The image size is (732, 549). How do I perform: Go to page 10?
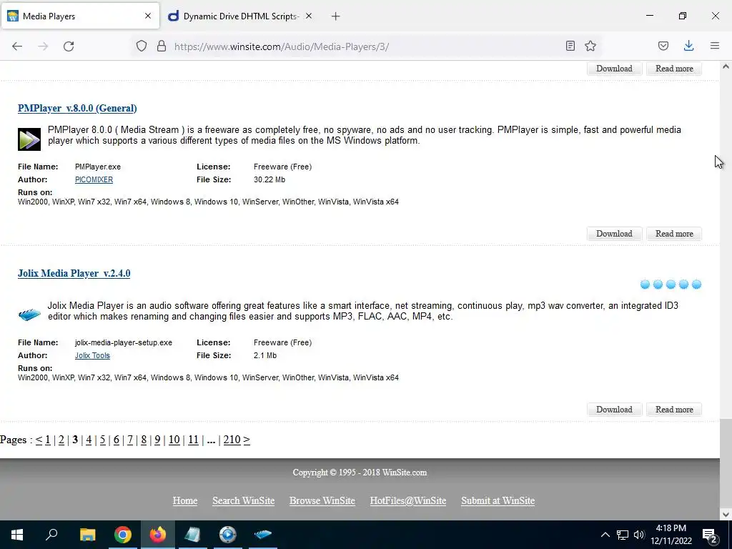(x=174, y=440)
